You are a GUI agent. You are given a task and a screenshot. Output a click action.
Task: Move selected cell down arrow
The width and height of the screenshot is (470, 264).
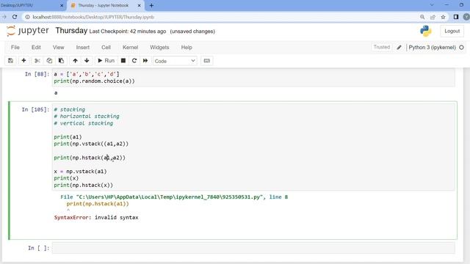pos(87,61)
